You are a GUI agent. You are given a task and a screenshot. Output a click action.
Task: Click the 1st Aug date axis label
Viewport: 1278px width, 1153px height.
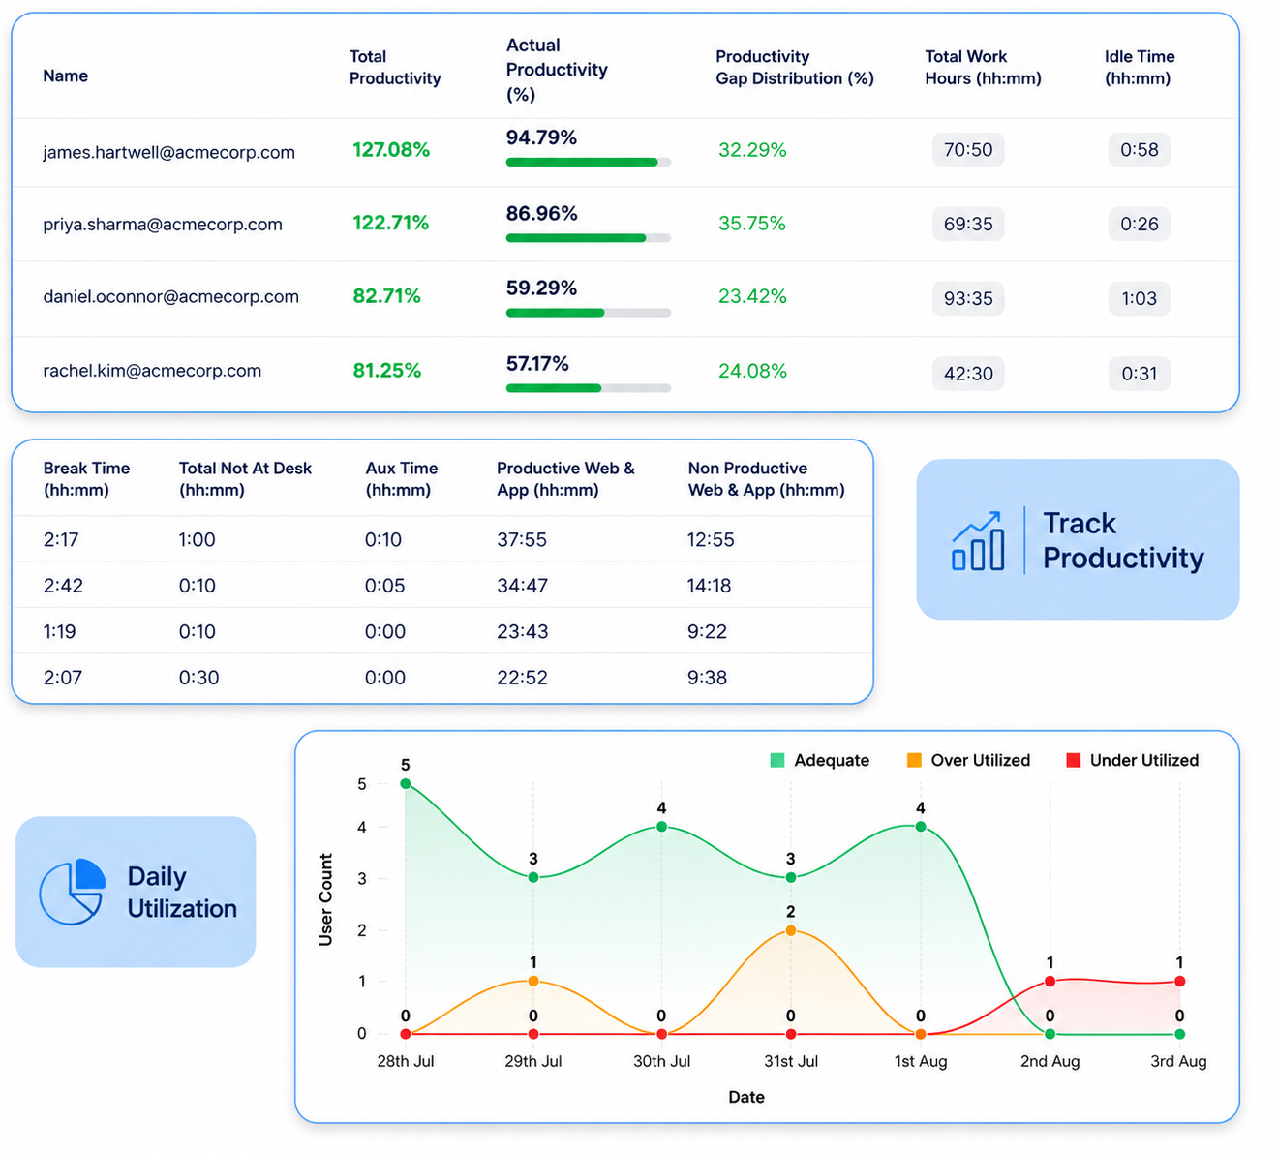click(921, 1061)
